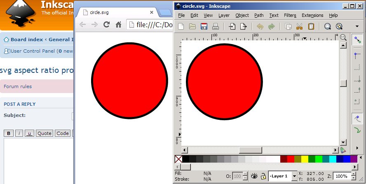Paste from the clipboard icon
The image size is (366, 184).
pyautogui.click(x=311, y=26)
